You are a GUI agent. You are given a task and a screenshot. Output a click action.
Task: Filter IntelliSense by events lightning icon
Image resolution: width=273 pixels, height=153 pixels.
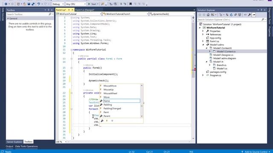[x=107, y=121]
